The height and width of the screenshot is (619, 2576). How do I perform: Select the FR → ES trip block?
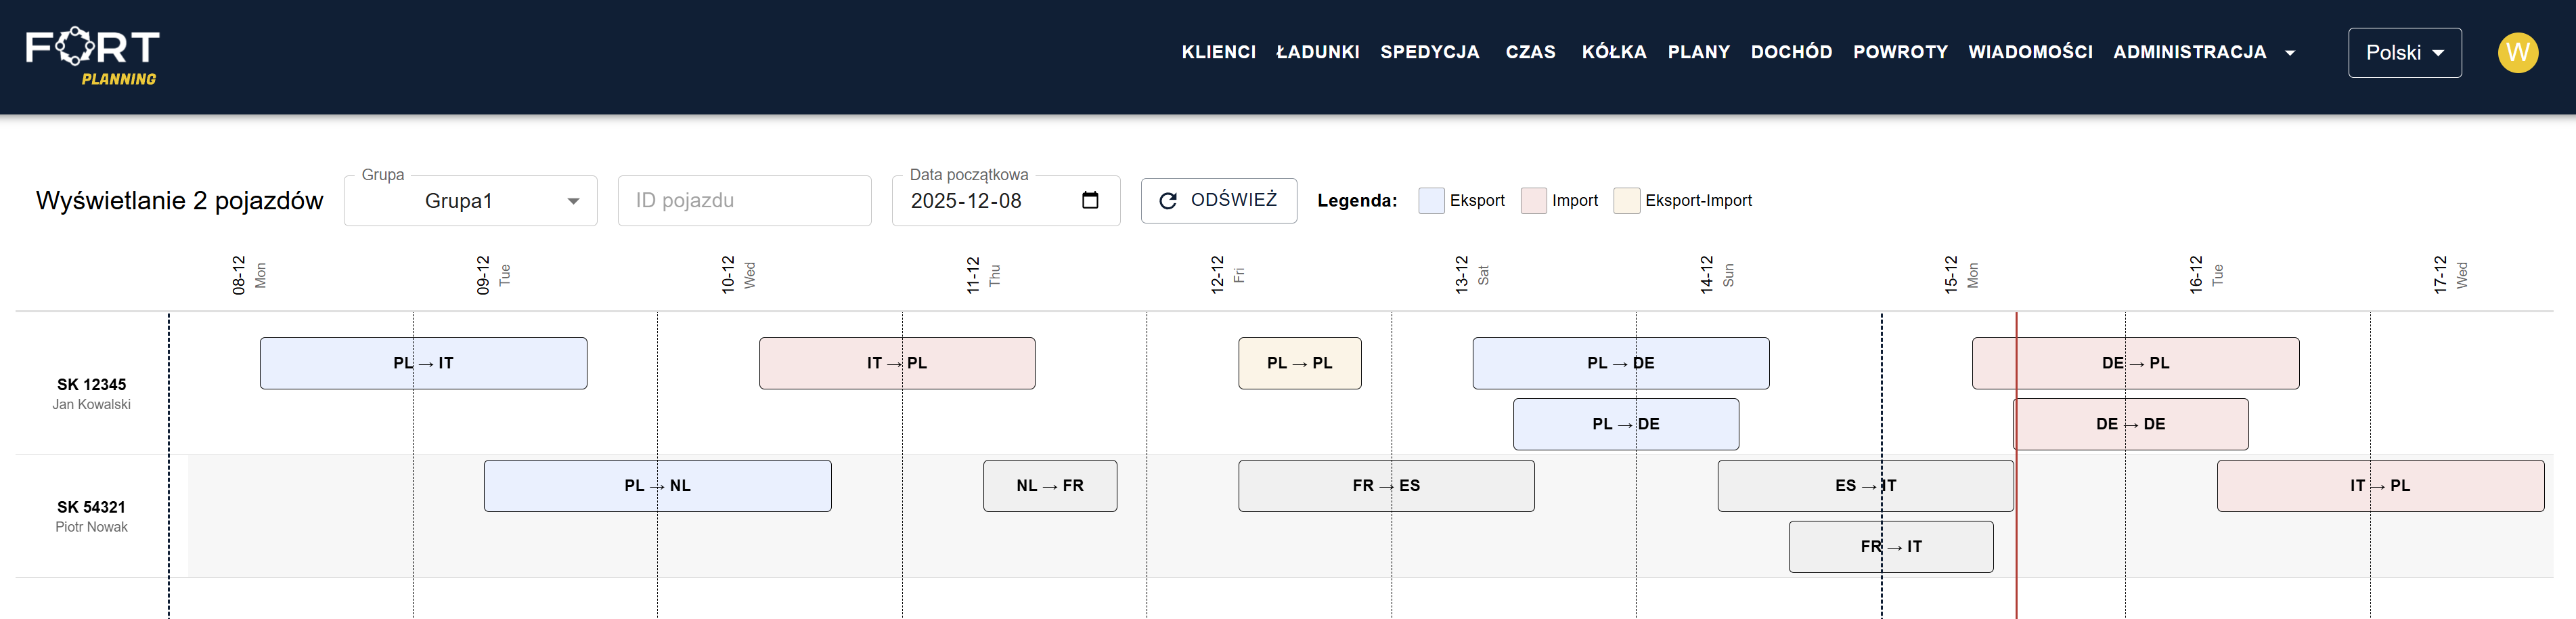(1386, 486)
